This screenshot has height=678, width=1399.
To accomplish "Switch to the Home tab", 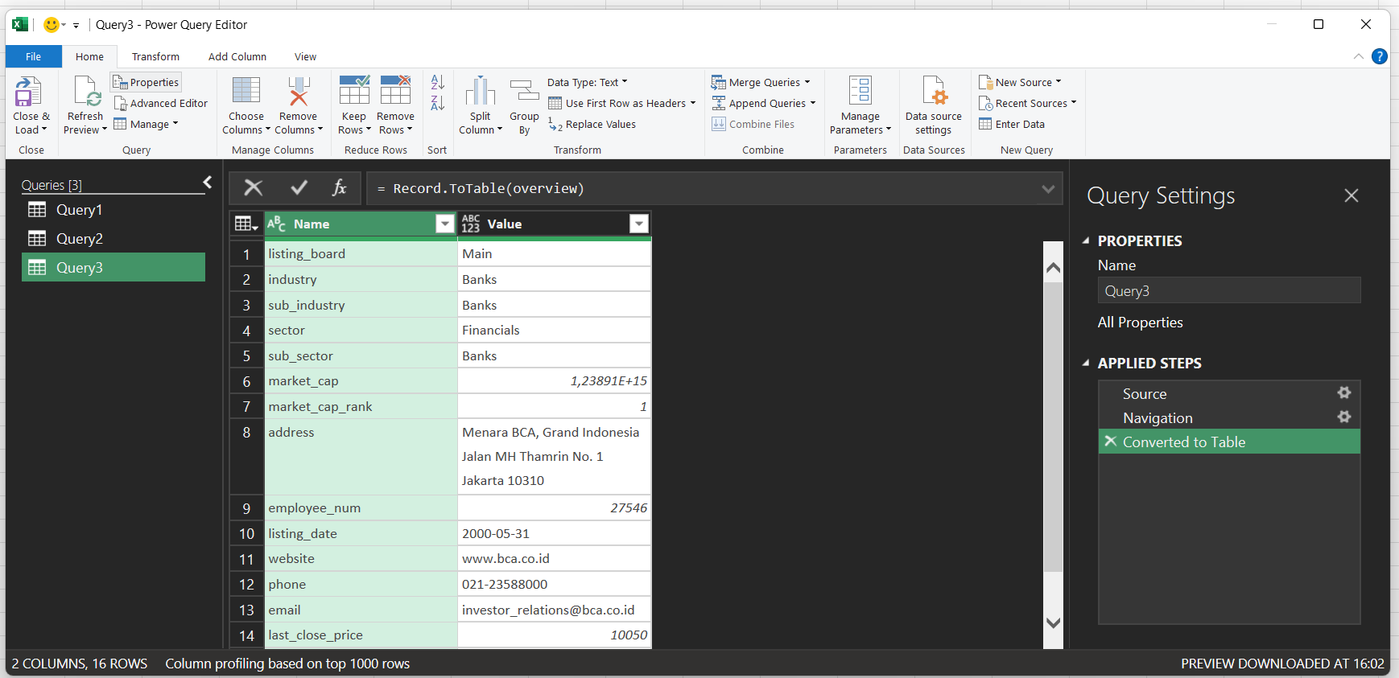I will pyautogui.click(x=89, y=56).
